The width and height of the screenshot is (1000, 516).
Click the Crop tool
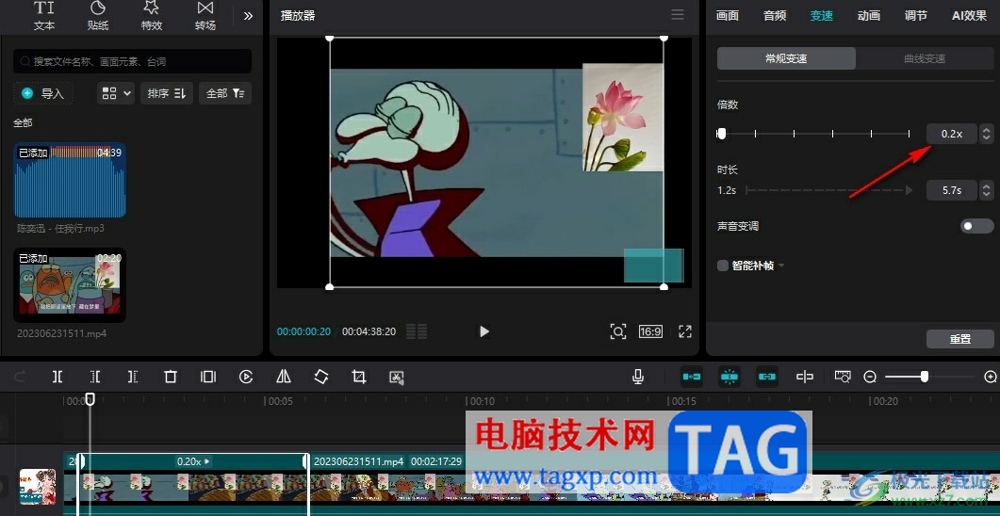[359, 377]
